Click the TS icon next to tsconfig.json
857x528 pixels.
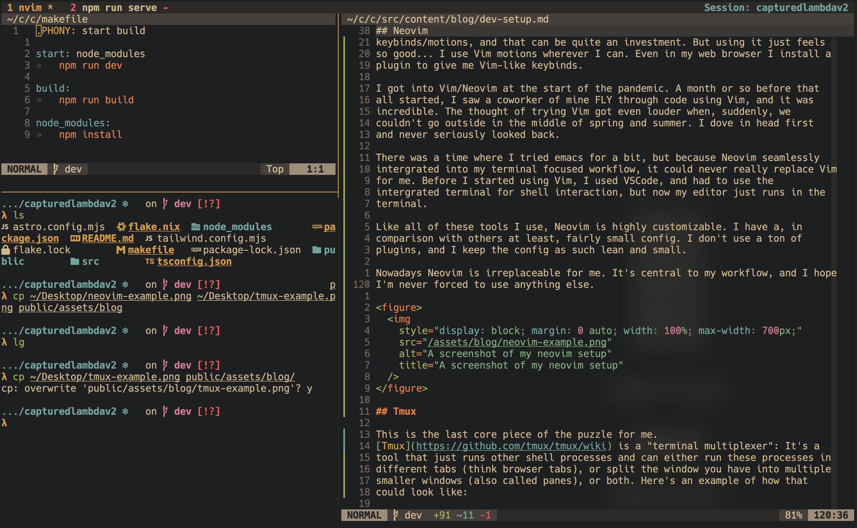[x=150, y=261]
